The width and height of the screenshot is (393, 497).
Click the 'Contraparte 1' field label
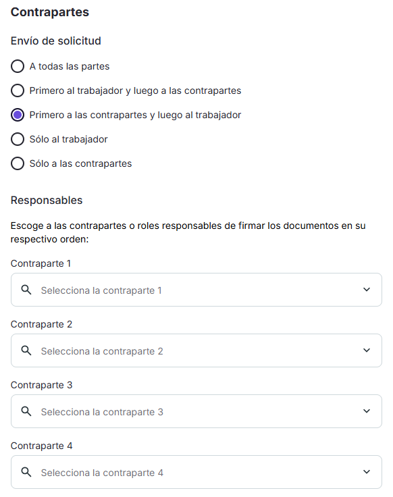(41, 263)
